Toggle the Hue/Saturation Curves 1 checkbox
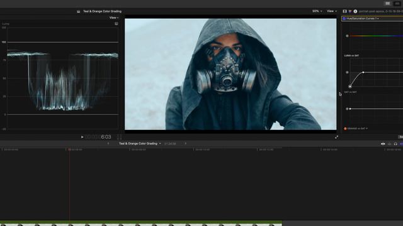 pyautogui.click(x=344, y=18)
